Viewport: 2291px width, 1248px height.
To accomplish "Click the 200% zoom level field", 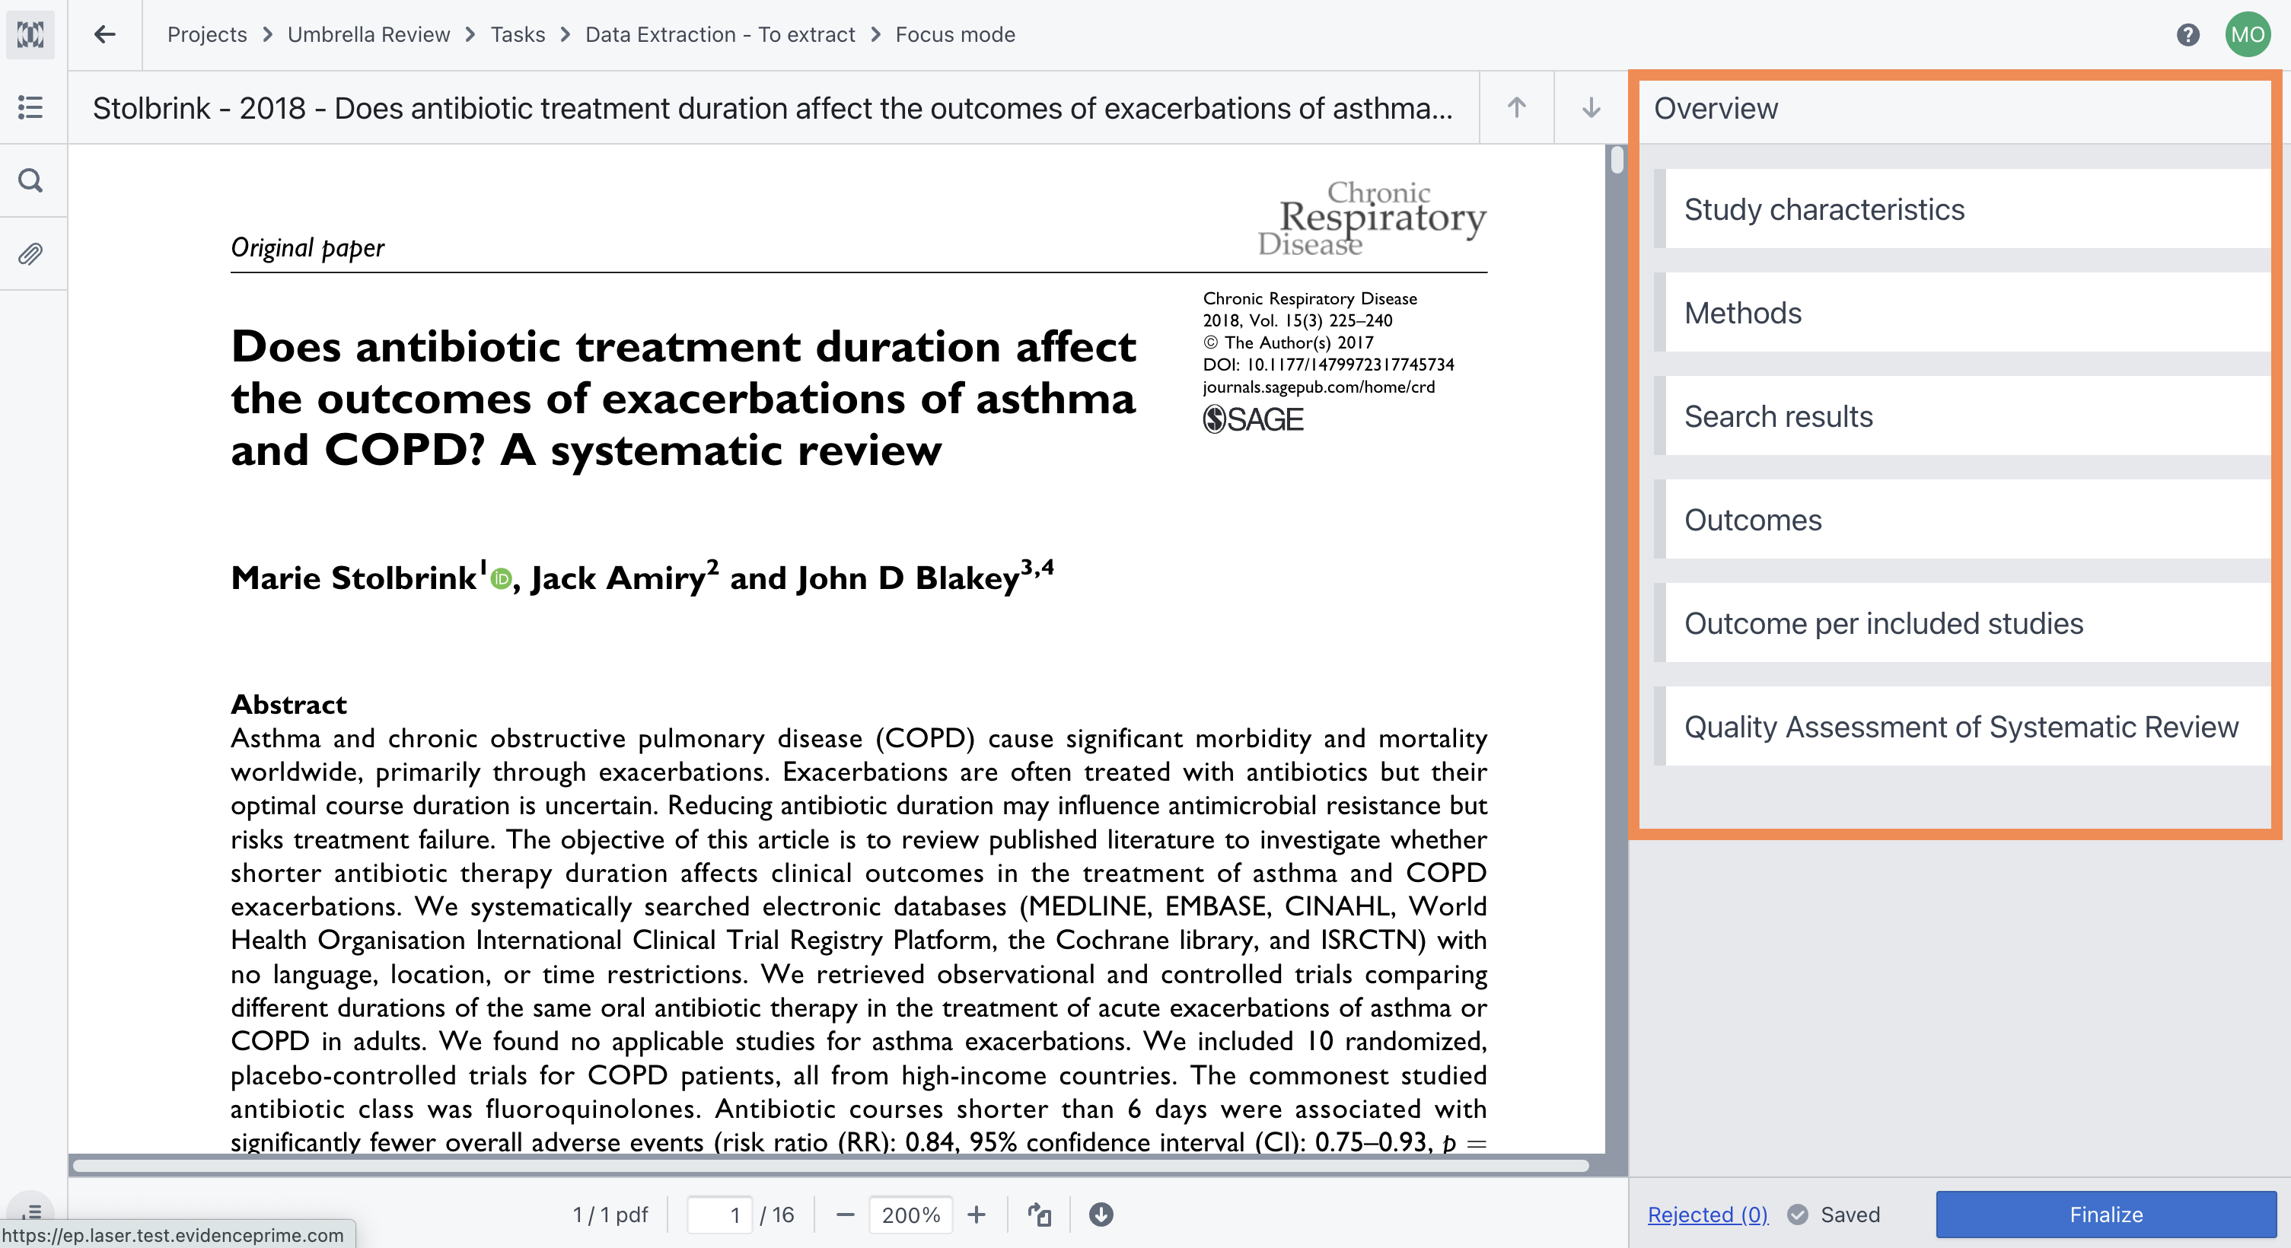I will (911, 1215).
